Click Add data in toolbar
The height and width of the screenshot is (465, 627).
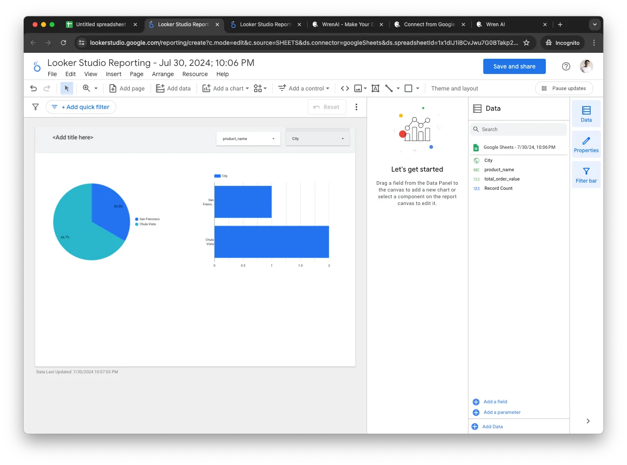coord(173,88)
